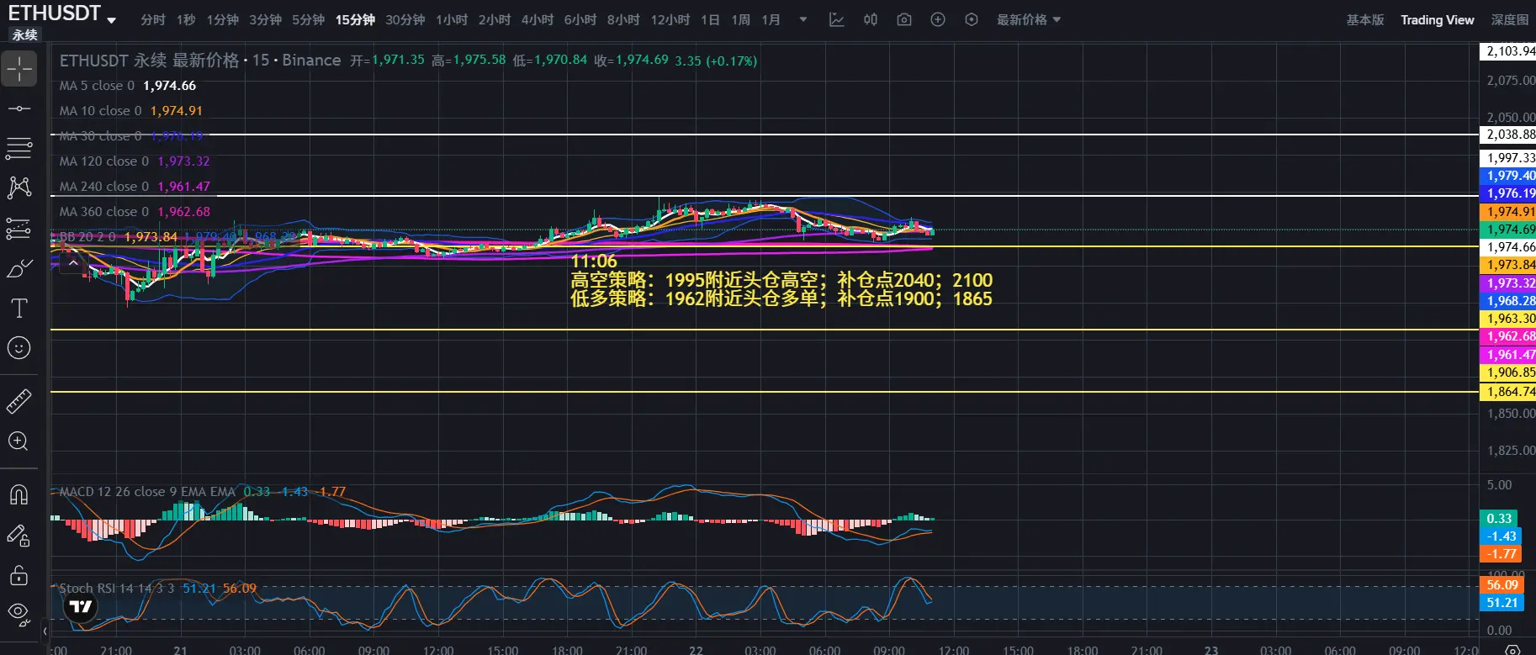The width and height of the screenshot is (1536, 655).
Task: Open the emoji icons tool
Action: pos(19,347)
